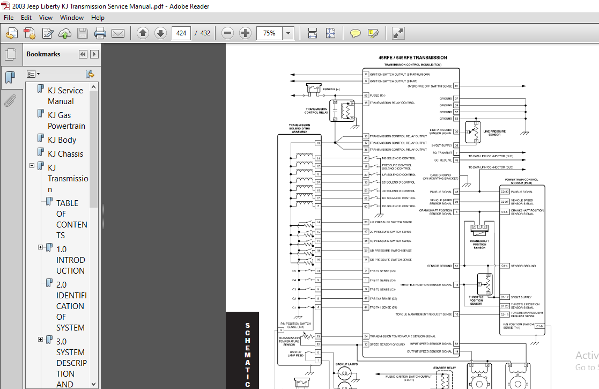Click the 45RFE / 545RFE TRANSMISSION heading

[412, 58]
